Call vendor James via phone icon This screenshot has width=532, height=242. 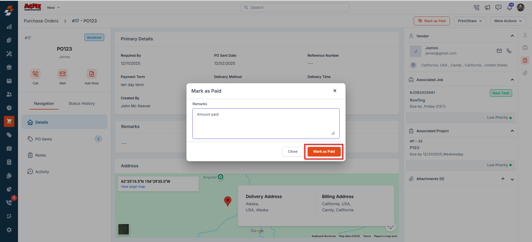click(x=509, y=51)
